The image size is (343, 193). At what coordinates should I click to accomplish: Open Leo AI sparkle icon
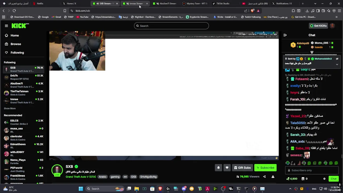[x=329, y=11]
